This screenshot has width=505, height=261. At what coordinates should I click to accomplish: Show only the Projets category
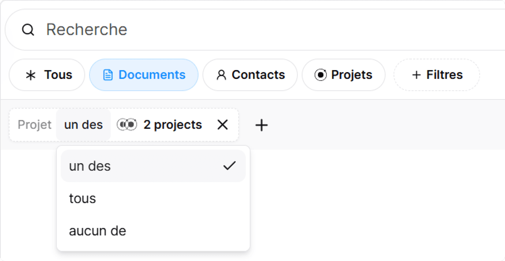point(344,75)
